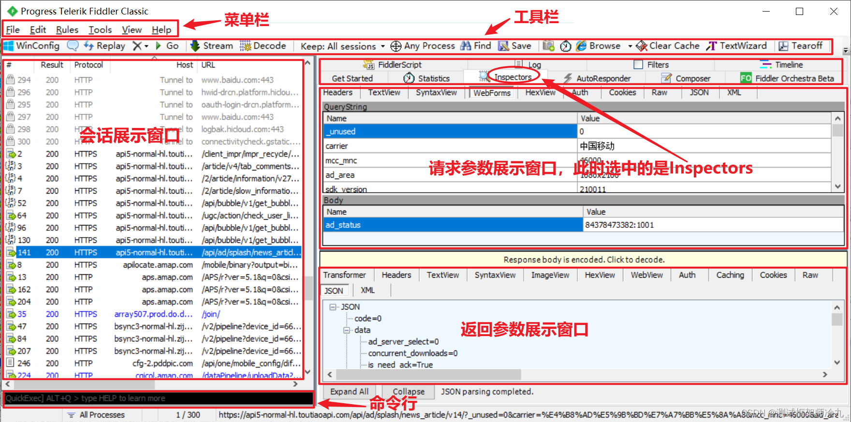Open the Edit menu
Viewport: 851px width, 422px height.
[38, 29]
